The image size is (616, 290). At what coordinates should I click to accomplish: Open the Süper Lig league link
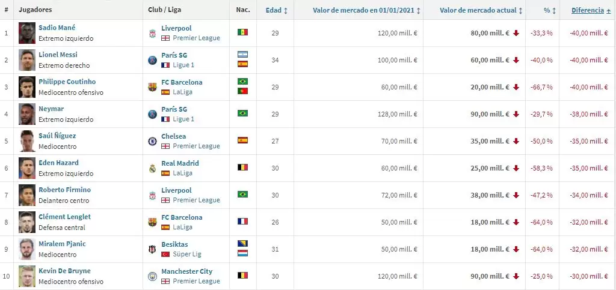click(187, 254)
